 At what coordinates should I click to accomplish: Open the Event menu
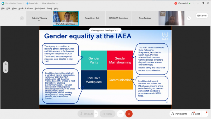click(49, 8)
